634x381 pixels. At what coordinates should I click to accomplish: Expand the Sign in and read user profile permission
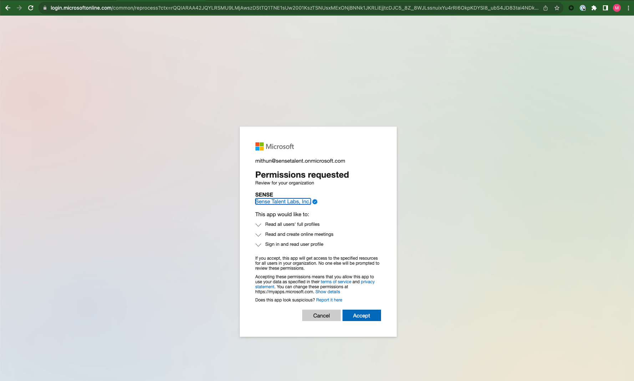coord(258,245)
